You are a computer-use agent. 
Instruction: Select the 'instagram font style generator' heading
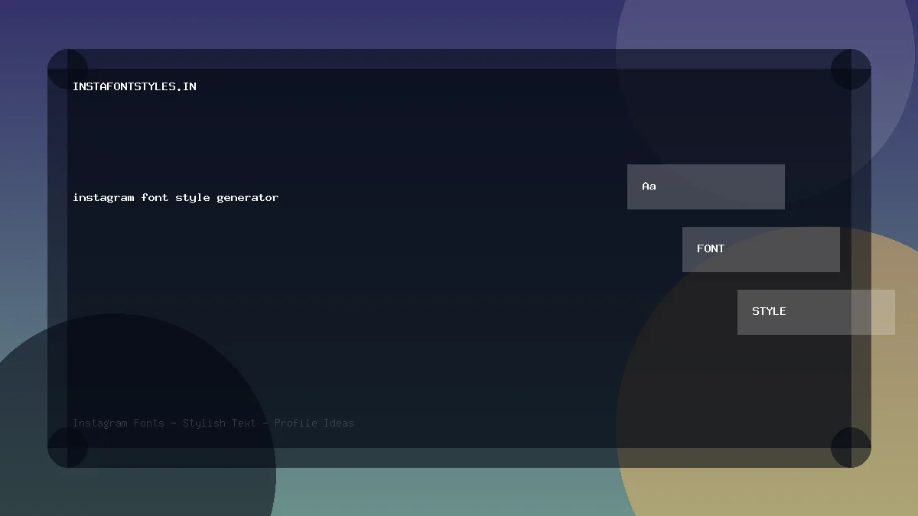pos(175,197)
